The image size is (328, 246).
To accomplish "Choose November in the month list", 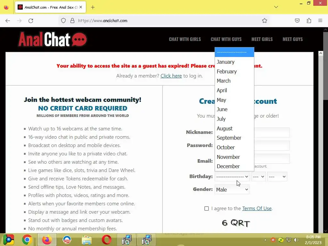I will pyautogui.click(x=234, y=157).
